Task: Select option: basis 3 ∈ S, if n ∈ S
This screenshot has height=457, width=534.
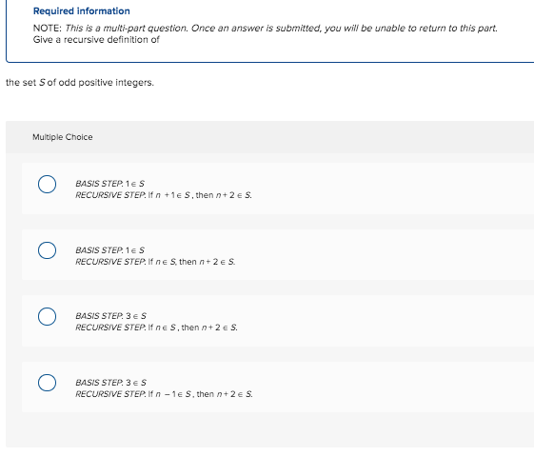Action: click(x=47, y=316)
